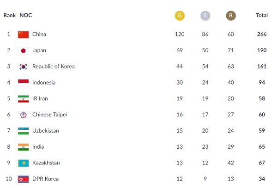Click the India flag icon
This screenshot has height=188, width=277.
[x=24, y=147]
